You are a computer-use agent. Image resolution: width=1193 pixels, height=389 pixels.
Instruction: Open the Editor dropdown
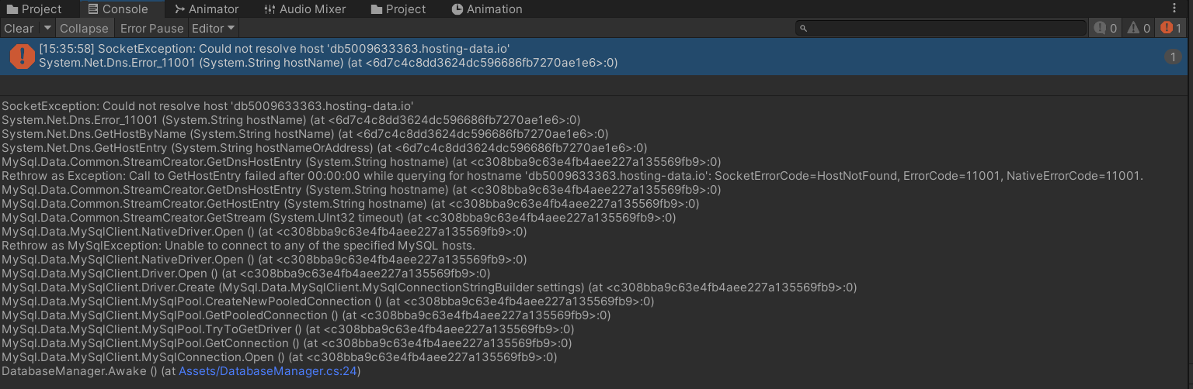(214, 28)
